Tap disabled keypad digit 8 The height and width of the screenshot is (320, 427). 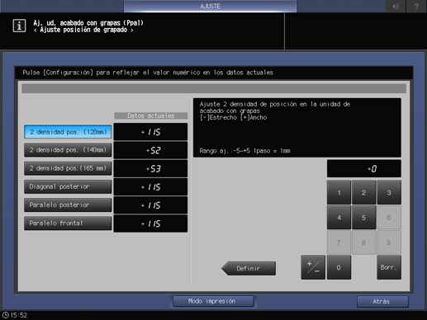click(363, 242)
